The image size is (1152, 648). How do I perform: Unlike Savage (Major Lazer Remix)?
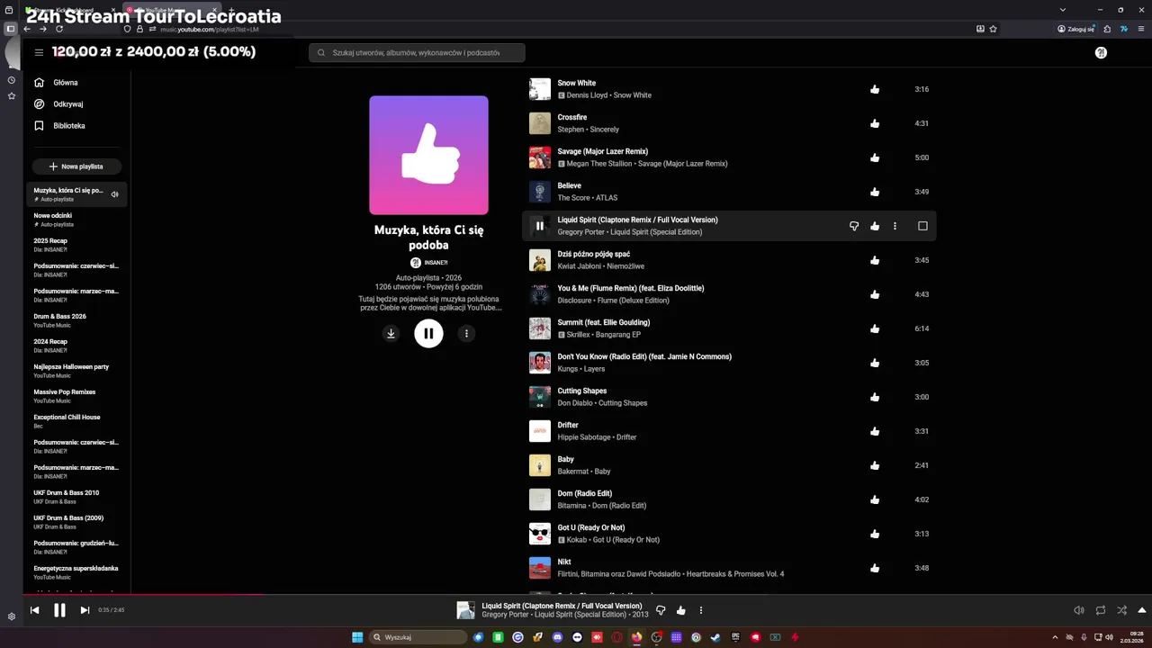point(875,157)
